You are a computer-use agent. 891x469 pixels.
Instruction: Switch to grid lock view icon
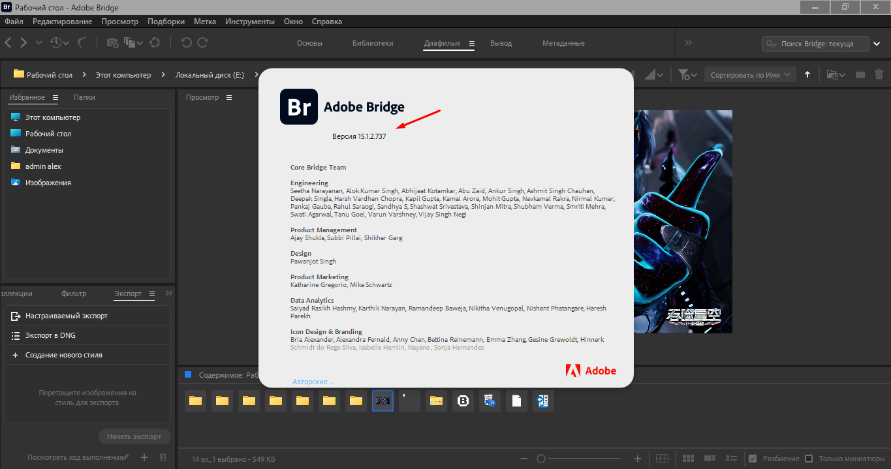tap(662, 459)
